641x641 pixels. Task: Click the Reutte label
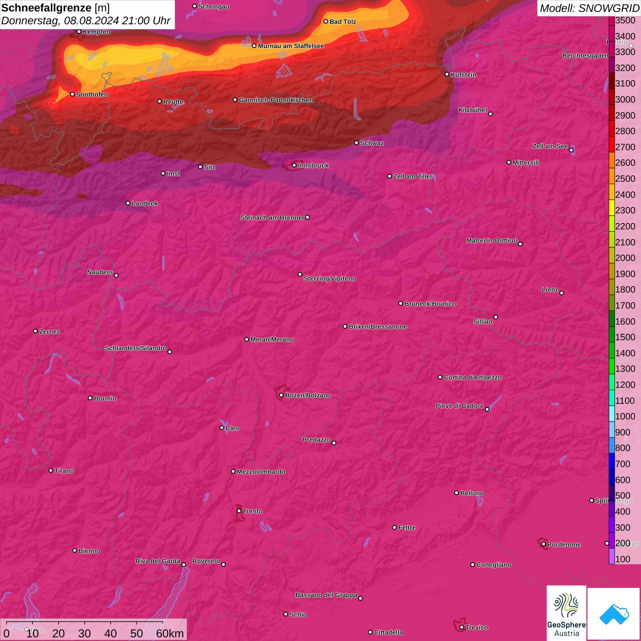point(173,102)
